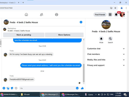
Task: Open Chrome profile icon
Action: (x=122, y=8)
